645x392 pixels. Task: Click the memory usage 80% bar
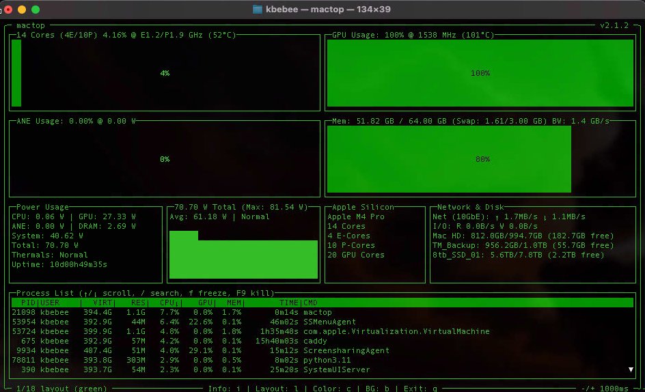[449, 158]
